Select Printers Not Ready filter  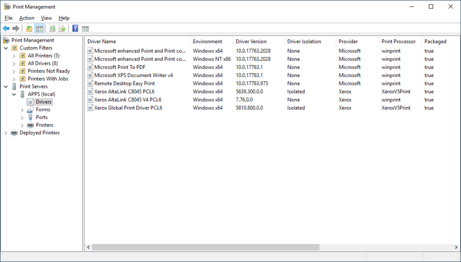pos(49,71)
